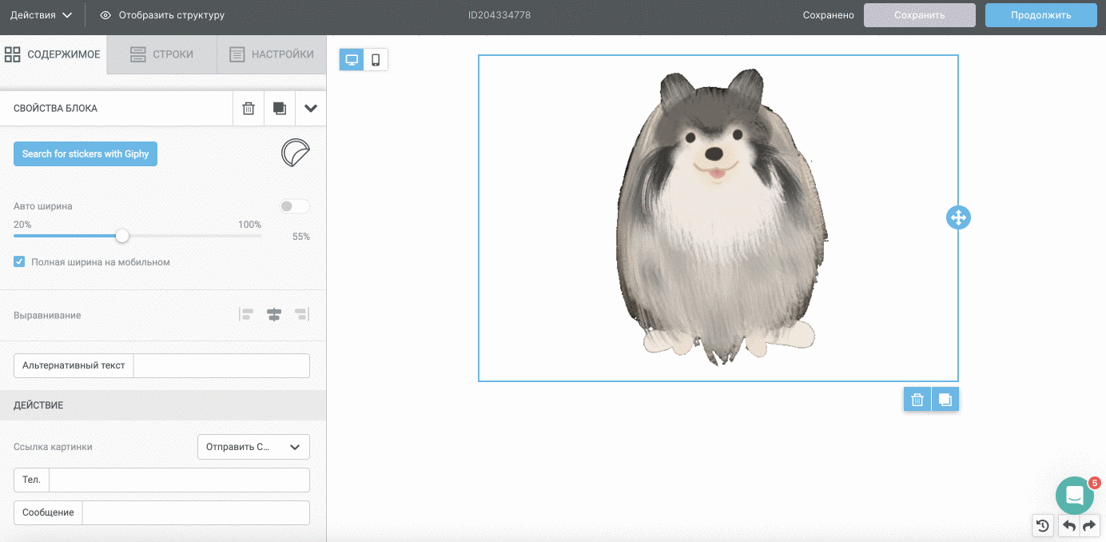Click the grey Сохранить button
The image size is (1106, 542).
[920, 15]
